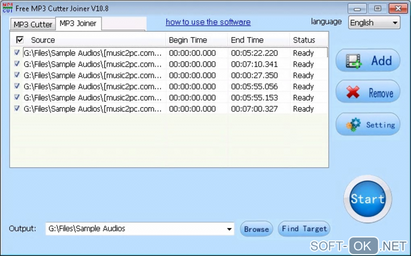Select end time 00:05:55.056 cell
The width and height of the screenshot is (411, 256).
[x=254, y=87]
